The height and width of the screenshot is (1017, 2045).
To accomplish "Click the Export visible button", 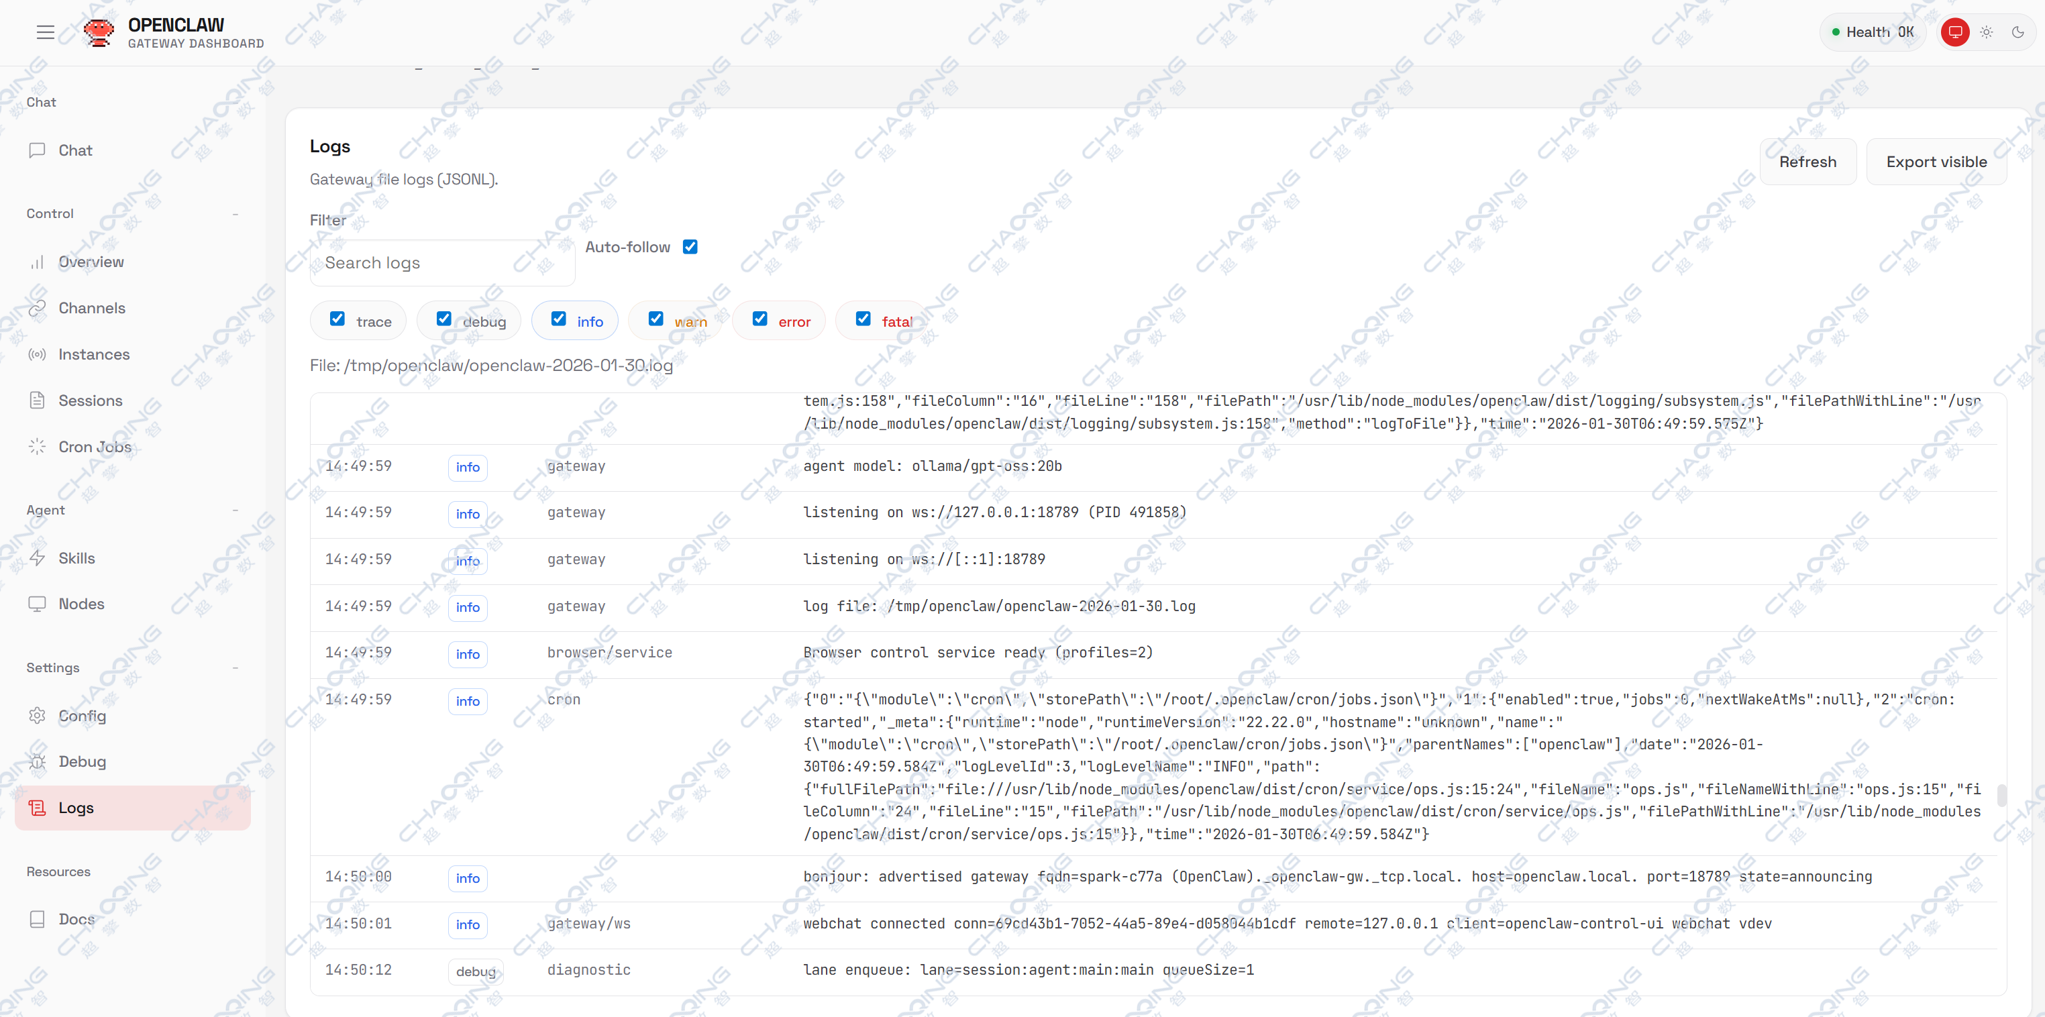I will pos(1936,162).
